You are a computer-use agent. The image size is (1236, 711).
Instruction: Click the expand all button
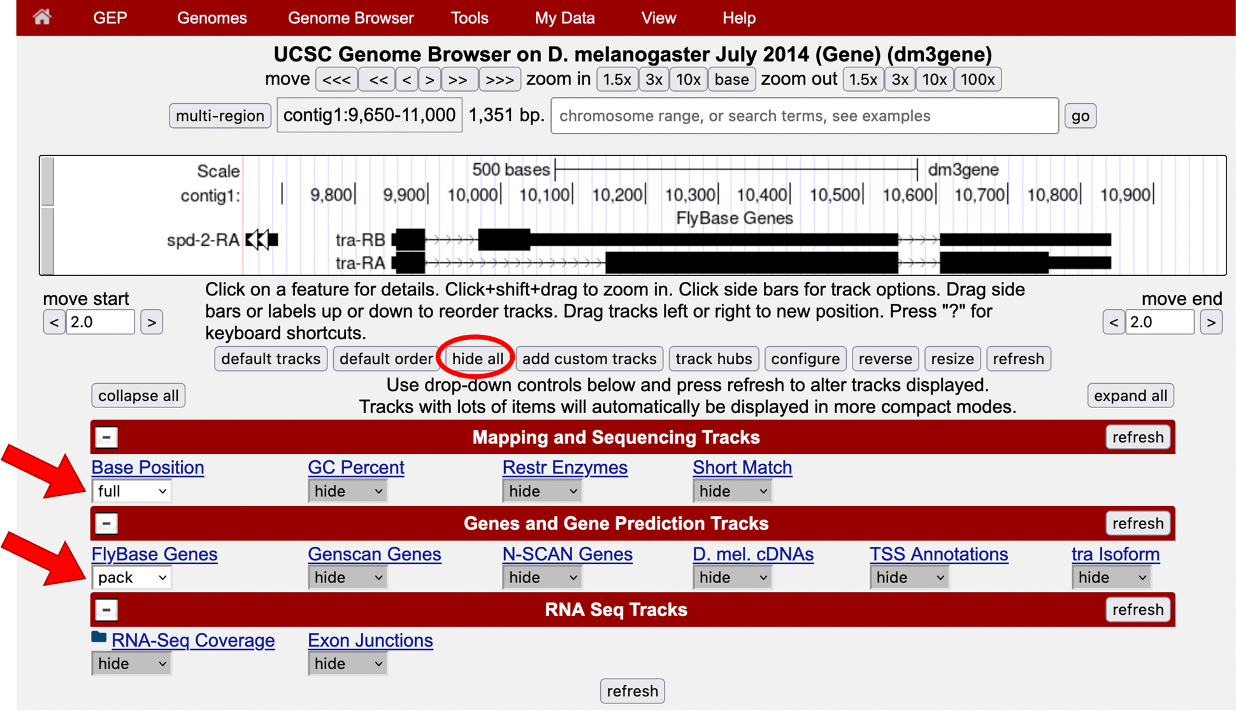point(1130,395)
